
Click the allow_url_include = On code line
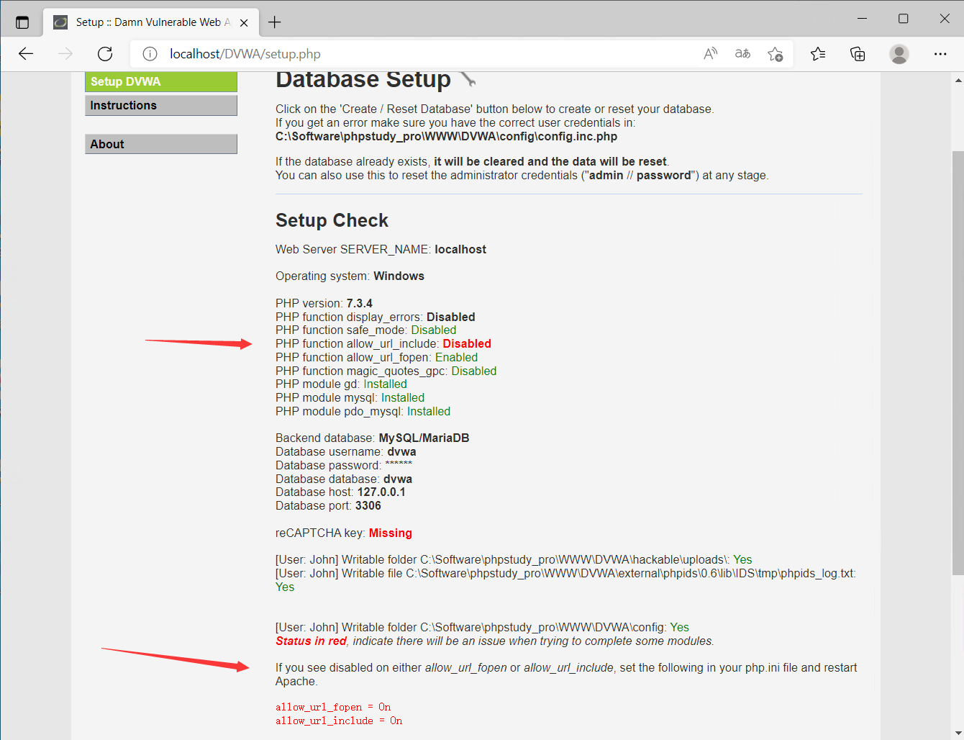(339, 721)
